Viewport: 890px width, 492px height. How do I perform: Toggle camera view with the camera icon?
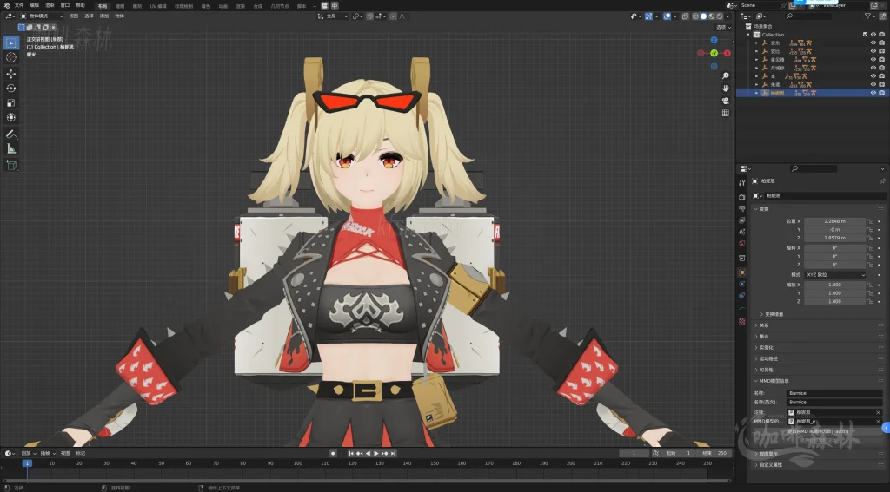tap(726, 101)
